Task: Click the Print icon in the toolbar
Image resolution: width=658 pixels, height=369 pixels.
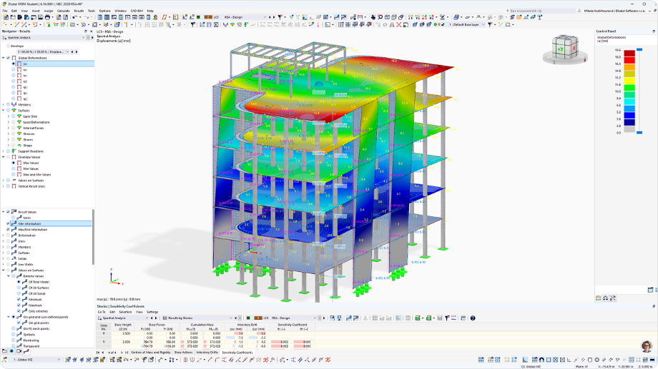Action: 47,17
